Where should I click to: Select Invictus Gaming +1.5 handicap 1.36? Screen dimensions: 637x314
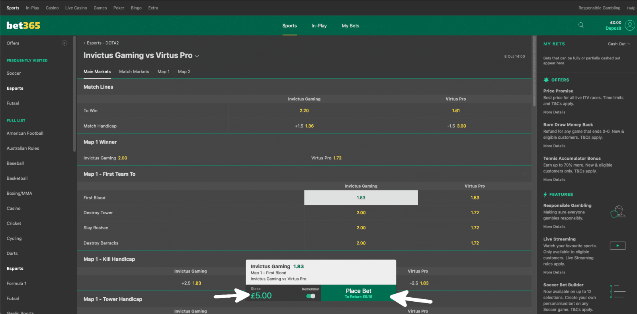click(304, 126)
